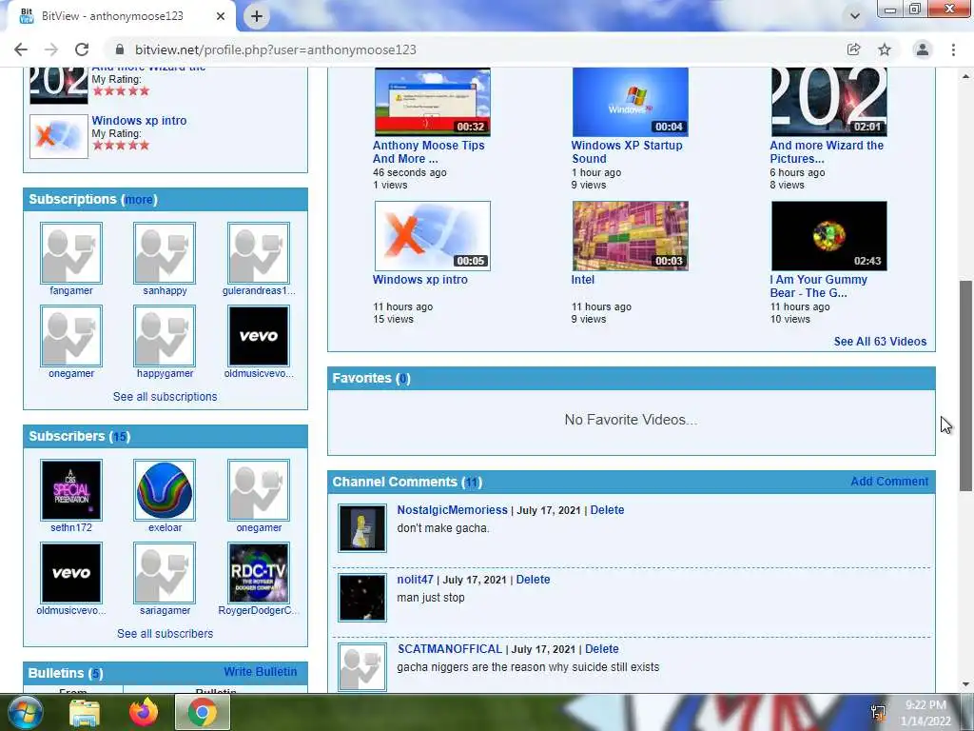Viewport: 974px width, 731px height.
Task: Click See All 63 Videos link
Action: point(880,342)
